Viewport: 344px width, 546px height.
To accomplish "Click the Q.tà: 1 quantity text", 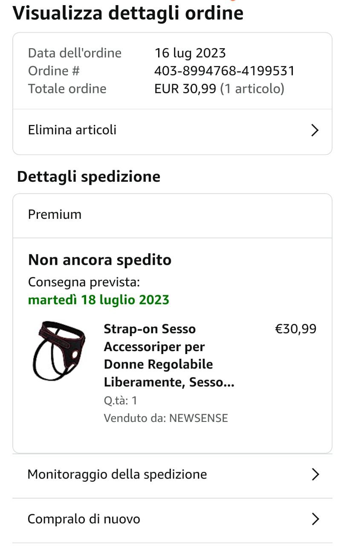I will (x=120, y=401).
